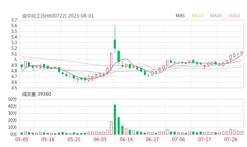This screenshot has width=247, height=147.
Task: Click the 30万 volume axis label
Action: (12, 113)
